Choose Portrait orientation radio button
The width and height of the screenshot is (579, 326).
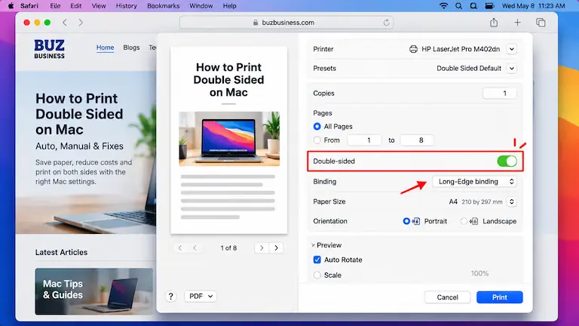(x=406, y=221)
